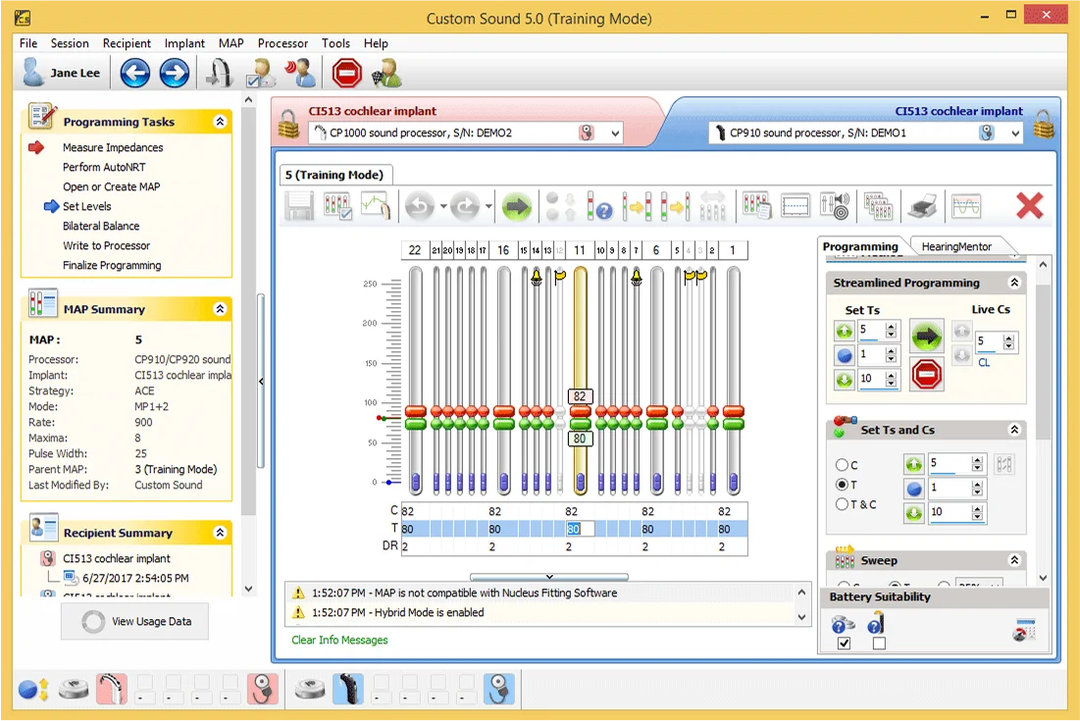The image size is (1080, 721).
Task: Select the T & C radio button
Action: point(842,504)
